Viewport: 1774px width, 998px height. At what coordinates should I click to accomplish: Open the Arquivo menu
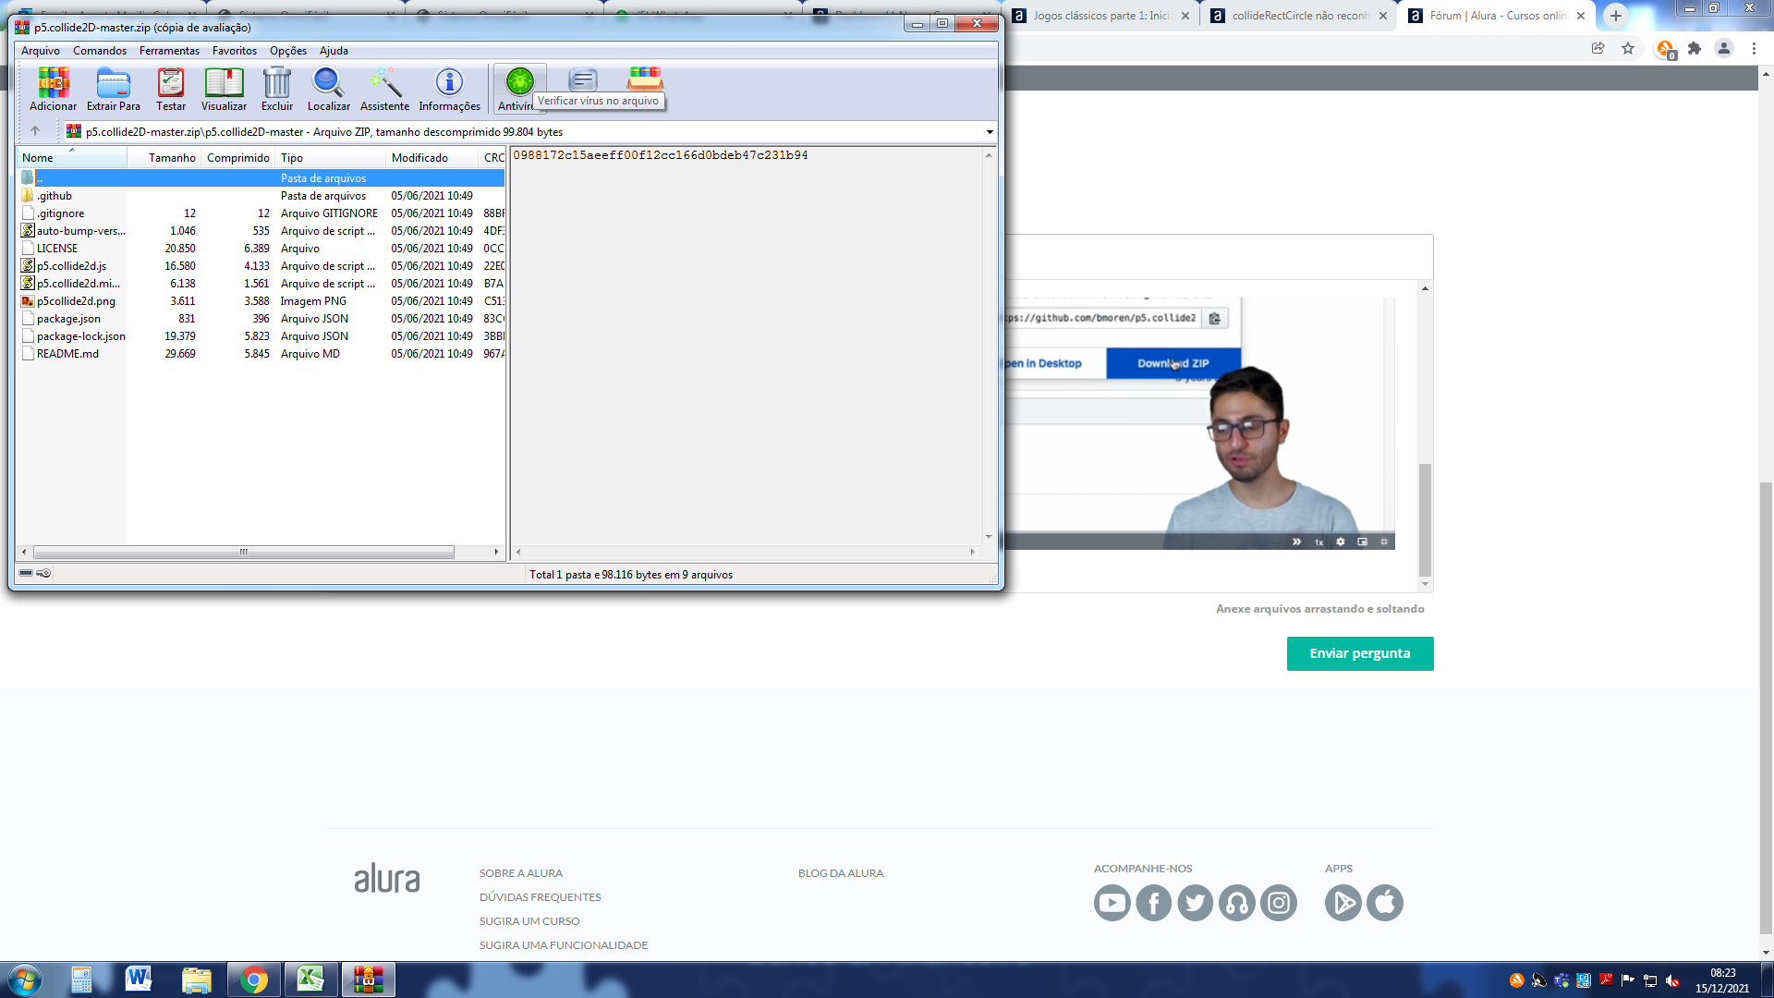[x=41, y=51]
